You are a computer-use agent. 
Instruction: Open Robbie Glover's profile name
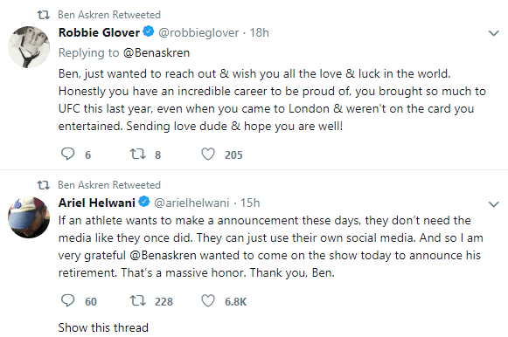99,32
